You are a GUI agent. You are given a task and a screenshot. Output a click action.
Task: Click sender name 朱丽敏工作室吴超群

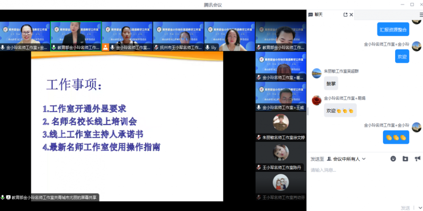(341, 71)
